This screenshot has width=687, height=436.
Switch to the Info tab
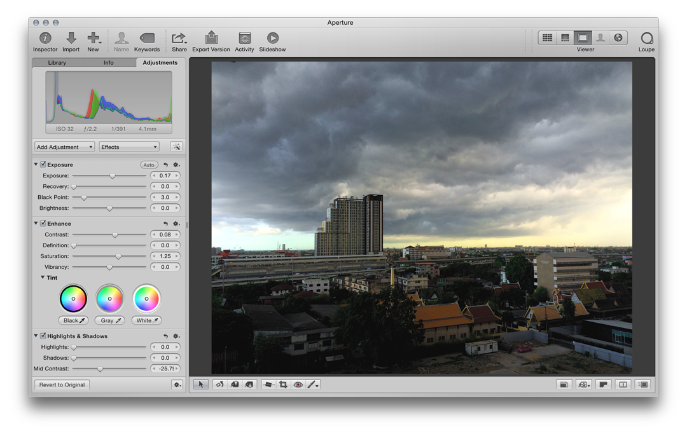[x=109, y=62]
